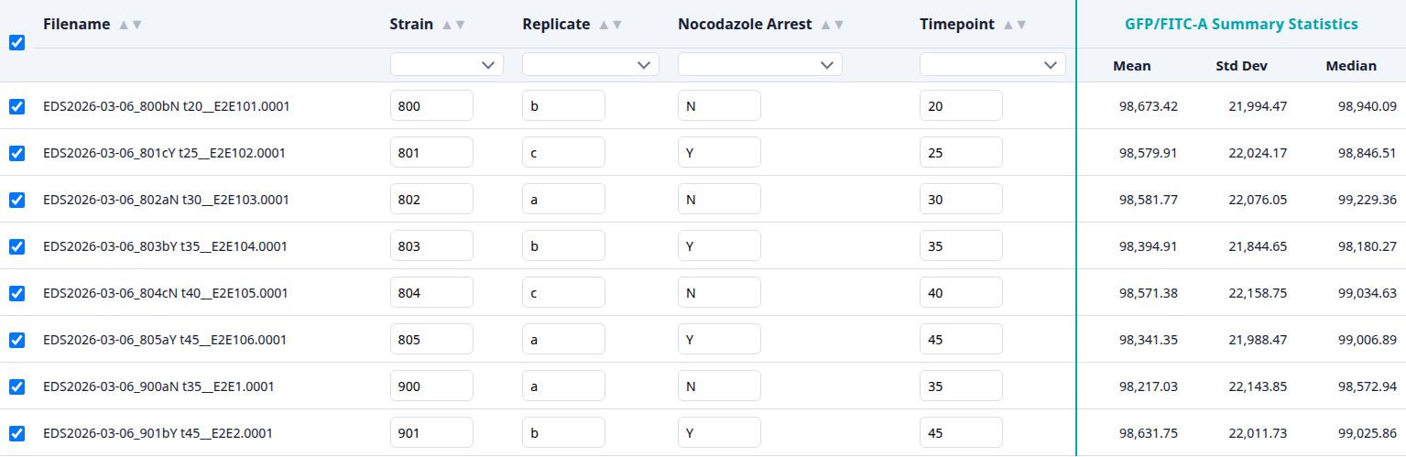Screen dimensions: 1406x457
Task: Toggle the select-all checkbox in header
Action: [16, 42]
